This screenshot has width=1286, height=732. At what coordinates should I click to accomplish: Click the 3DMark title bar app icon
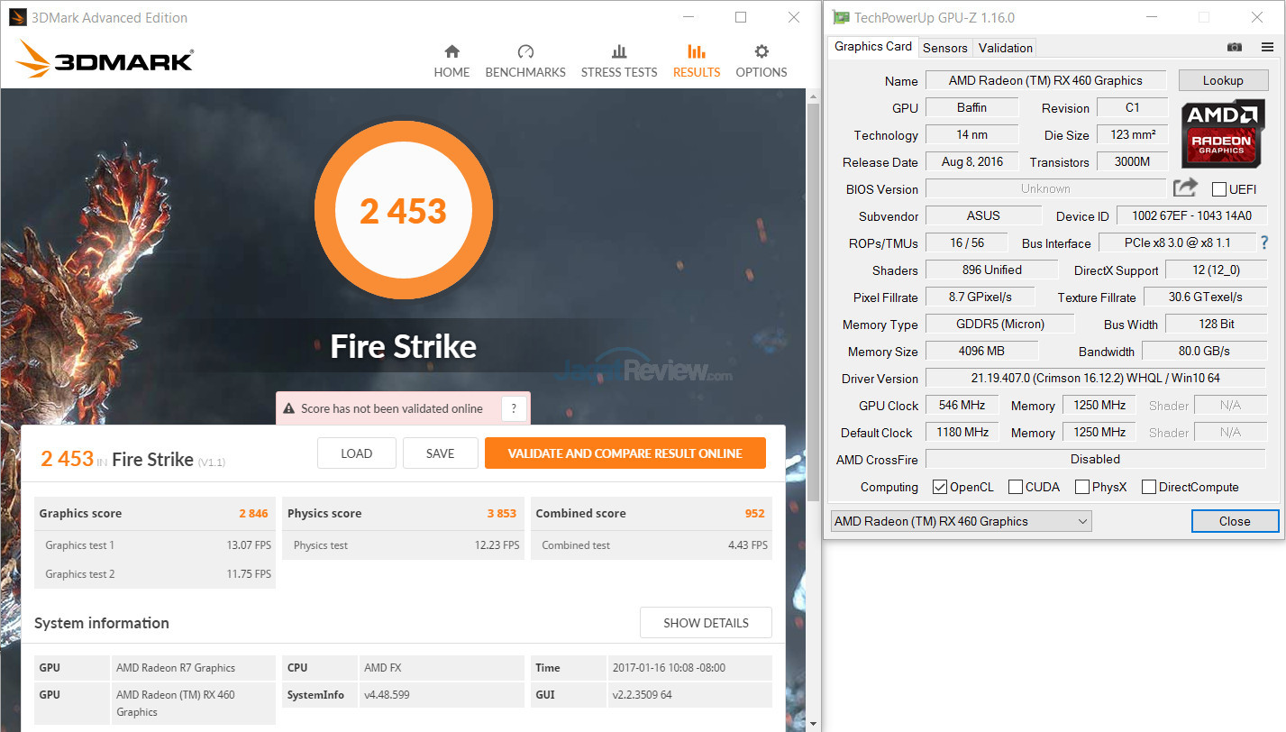point(17,17)
